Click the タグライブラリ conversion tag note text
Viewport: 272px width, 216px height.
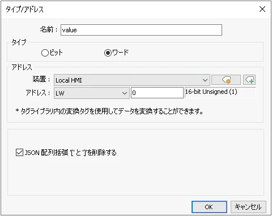109,111
